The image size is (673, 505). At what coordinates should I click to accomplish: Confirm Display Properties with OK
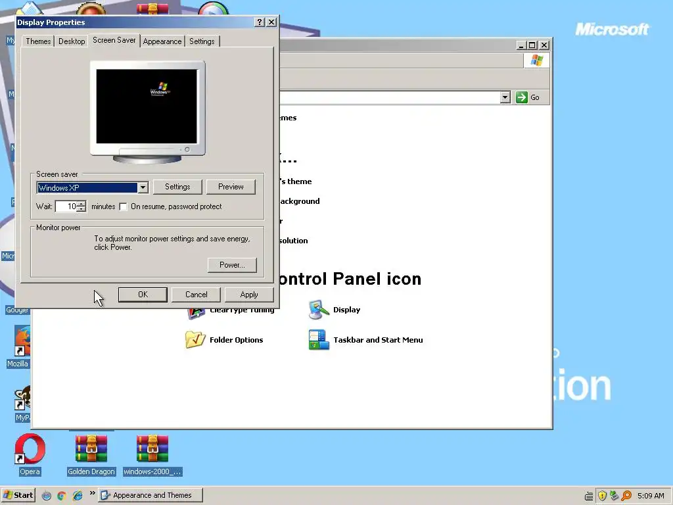click(143, 295)
